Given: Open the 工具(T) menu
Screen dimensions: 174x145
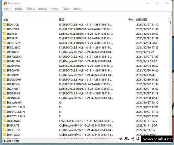Looking at the screenshot, I should (x=66, y=9).
